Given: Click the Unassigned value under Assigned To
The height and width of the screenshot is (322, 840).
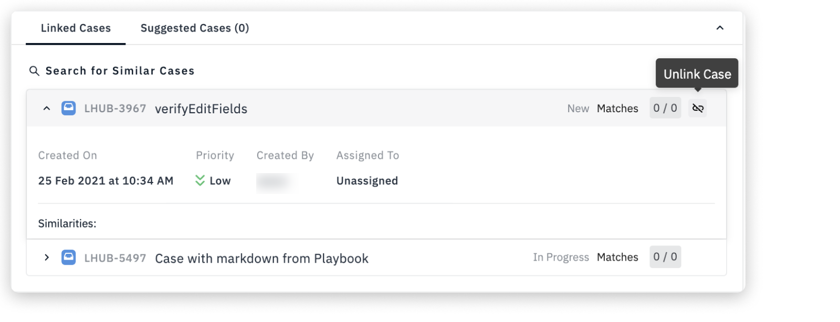Looking at the screenshot, I should point(367,181).
